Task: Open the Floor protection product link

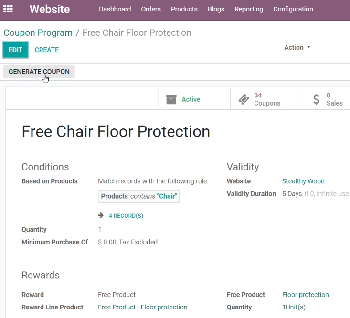Action: pos(305,295)
